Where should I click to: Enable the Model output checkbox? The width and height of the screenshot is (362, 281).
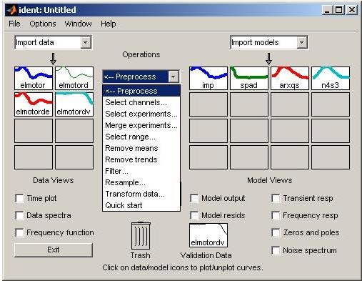pos(194,198)
